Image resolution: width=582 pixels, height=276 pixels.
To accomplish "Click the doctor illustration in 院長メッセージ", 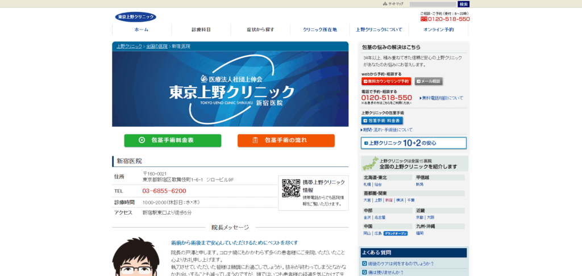I will click(x=135, y=257).
